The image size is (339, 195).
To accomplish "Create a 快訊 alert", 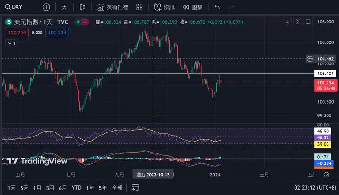I will (x=164, y=7).
